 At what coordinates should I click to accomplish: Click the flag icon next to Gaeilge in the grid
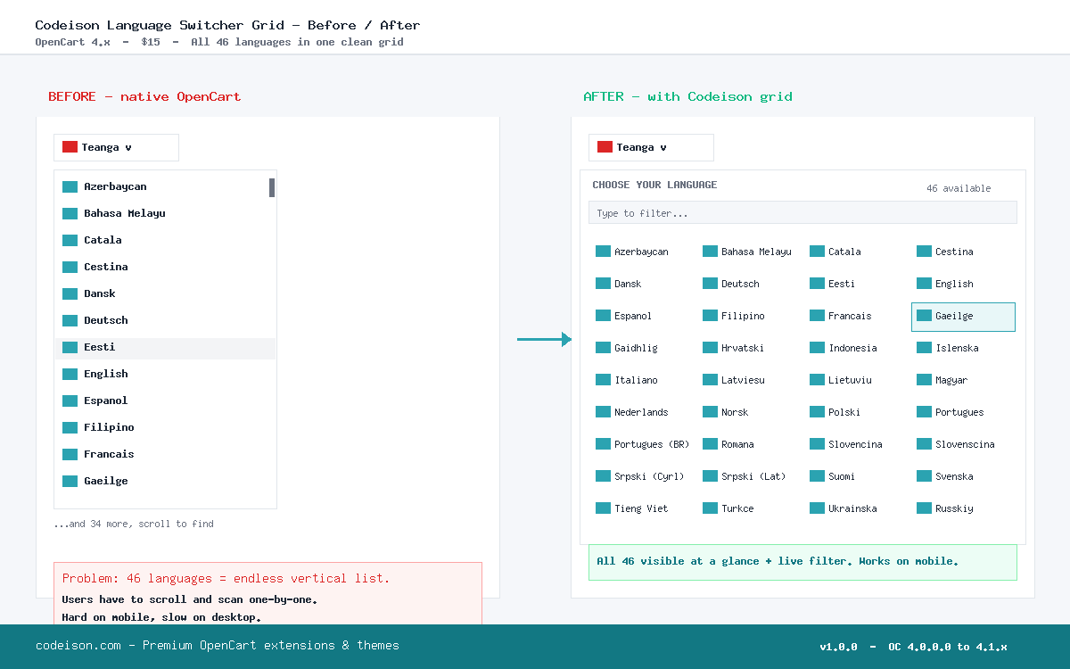click(924, 316)
